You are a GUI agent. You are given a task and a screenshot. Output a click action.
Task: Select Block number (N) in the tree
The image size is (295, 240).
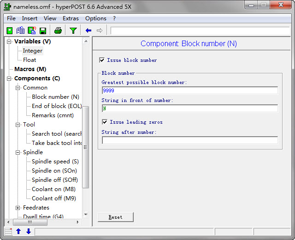point(55,97)
